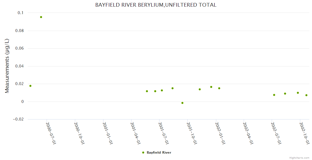Toggle the Bayfield River series legend label

pyautogui.click(x=159, y=153)
